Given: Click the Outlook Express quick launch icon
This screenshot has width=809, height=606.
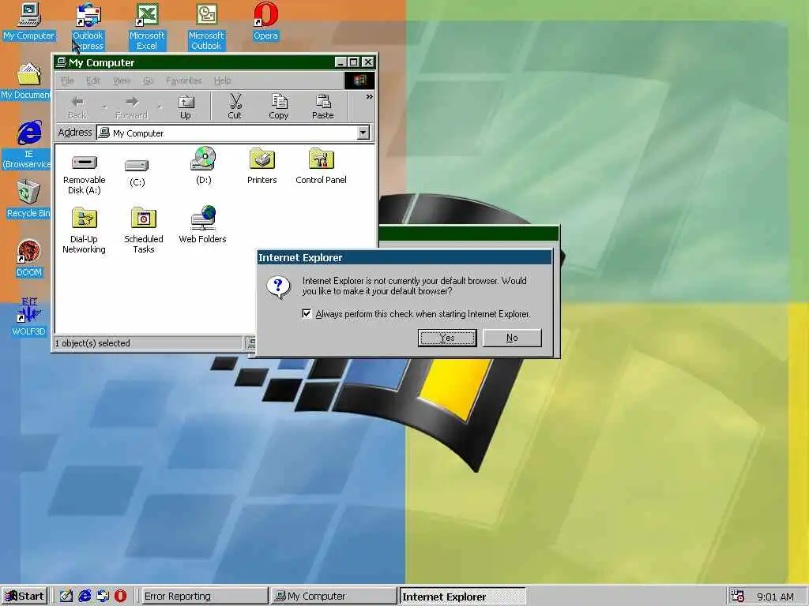Looking at the screenshot, I should (103, 597).
